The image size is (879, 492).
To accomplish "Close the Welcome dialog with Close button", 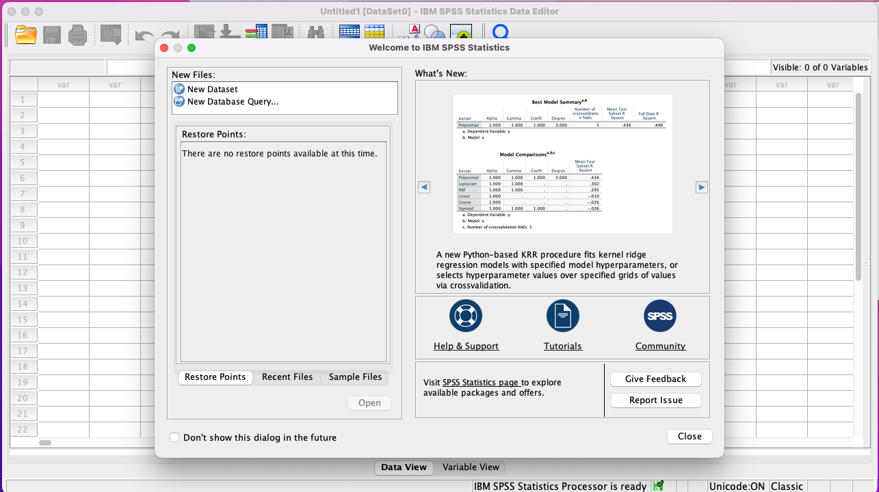I will [690, 437].
